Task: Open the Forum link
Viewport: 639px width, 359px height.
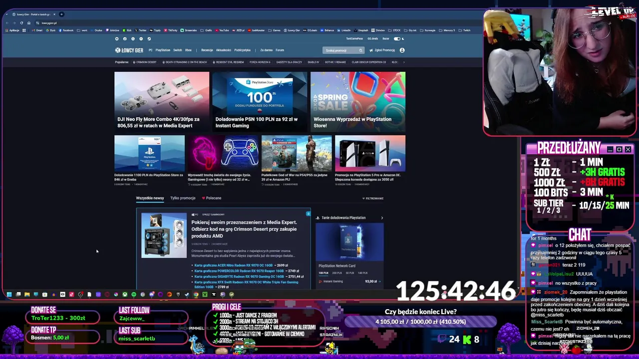Action: point(280,50)
